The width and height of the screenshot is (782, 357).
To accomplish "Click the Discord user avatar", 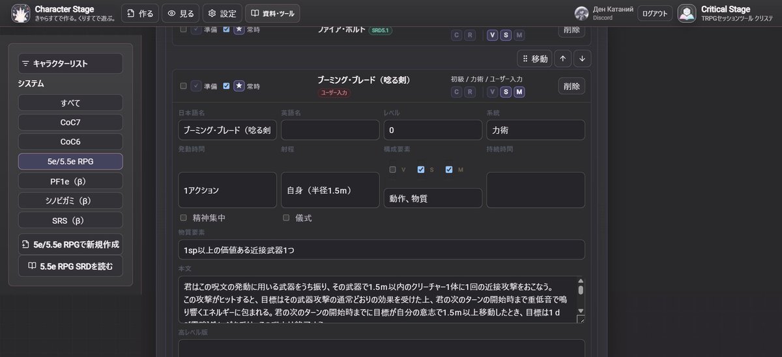I will 582,14.
